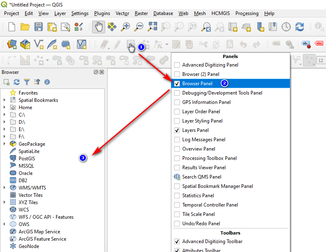Image resolution: width=326 pixels, height=252 pixels.
Task: Select Search QMS Panel entry
Action: tap(231, 177)
